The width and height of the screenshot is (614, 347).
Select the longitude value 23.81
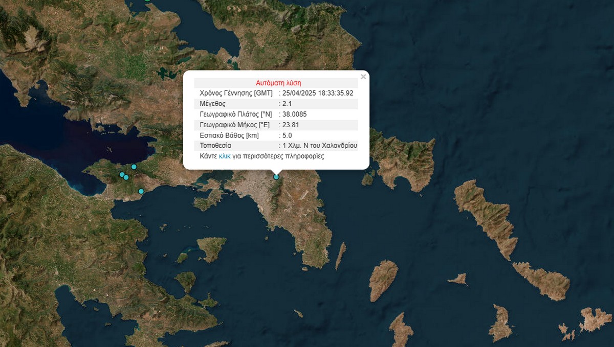291,125
